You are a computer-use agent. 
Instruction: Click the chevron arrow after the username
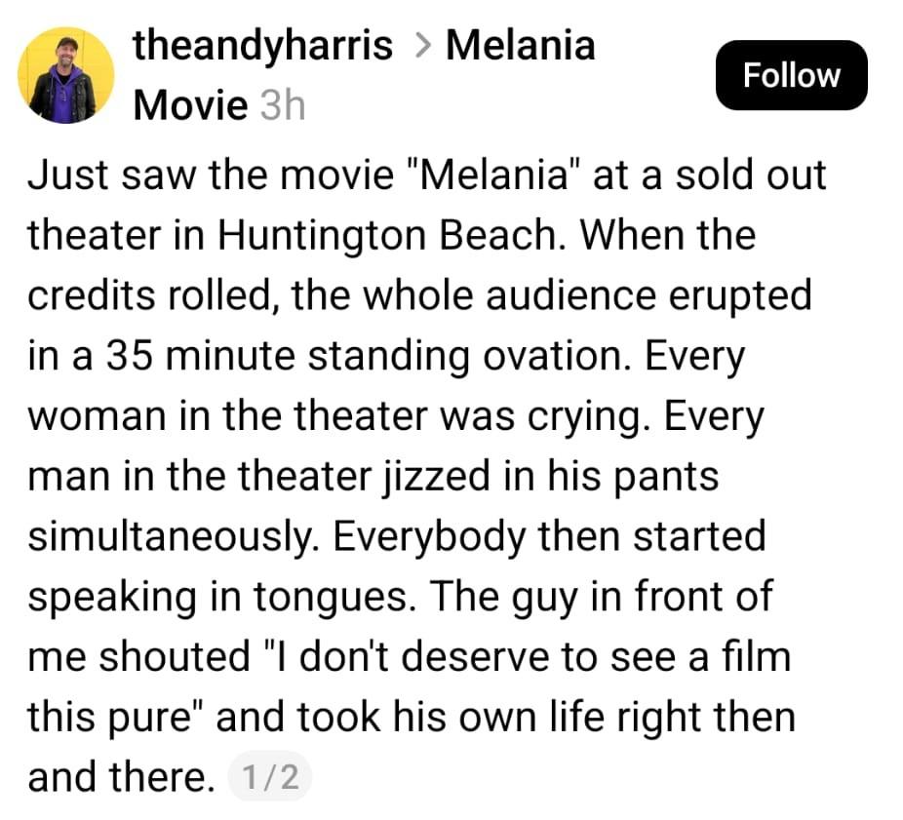point(419,46)
